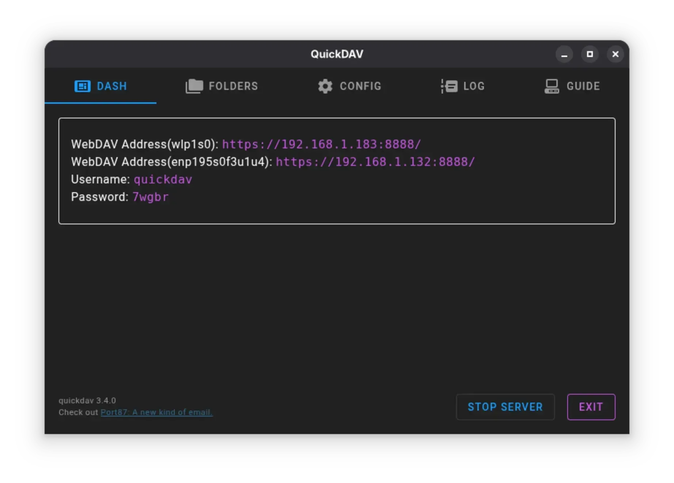Select the DASH tab
The width and height of the screenshot is (674, 483).
(111, 86)
